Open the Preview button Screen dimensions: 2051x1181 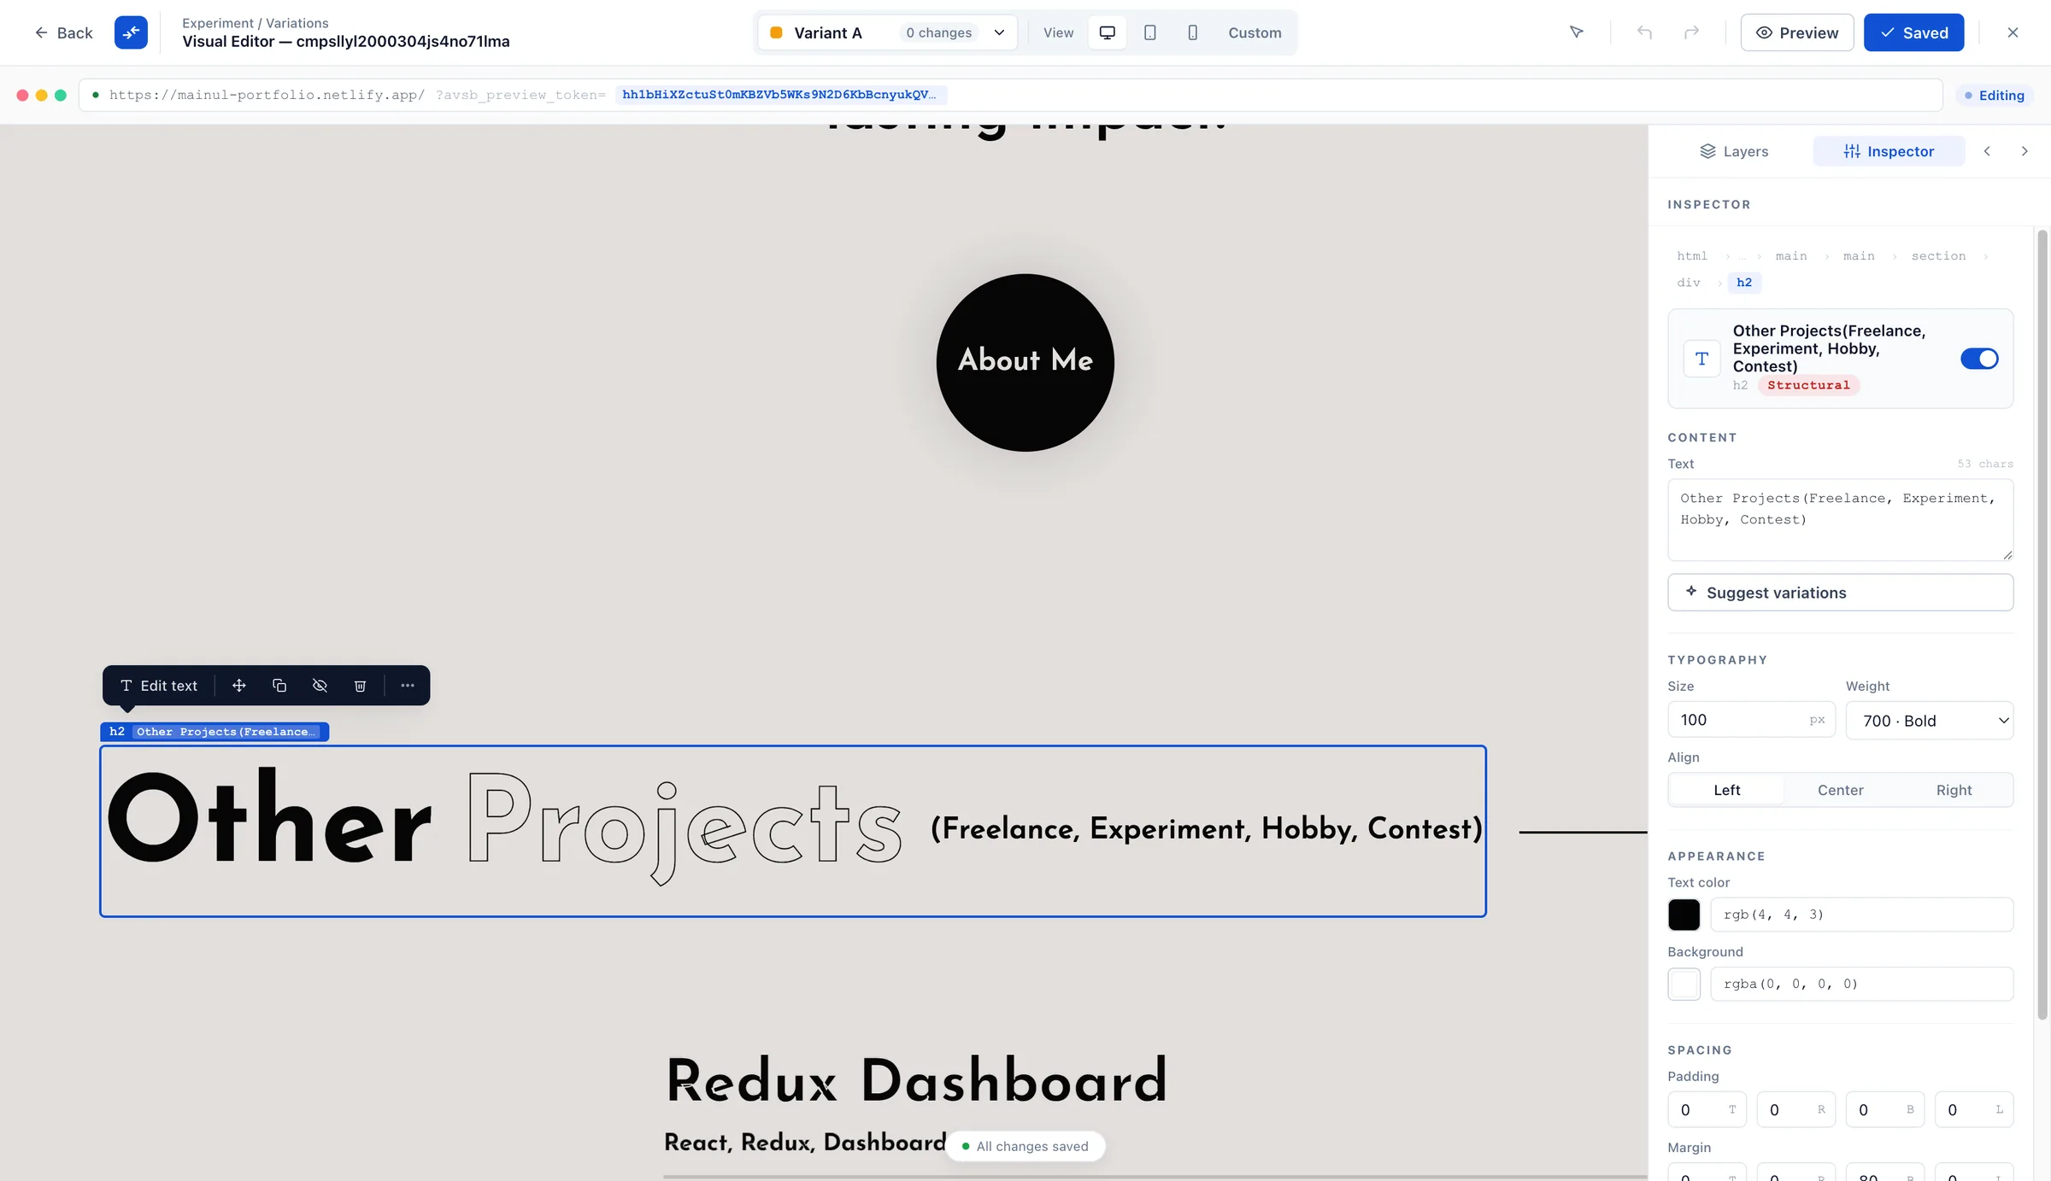(1796, 32)
